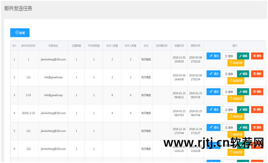Image resolution: width=268 pixels, height=163 pixels.
Task: Click the info@gmails.top reply address in row 2
Action: 53,77
